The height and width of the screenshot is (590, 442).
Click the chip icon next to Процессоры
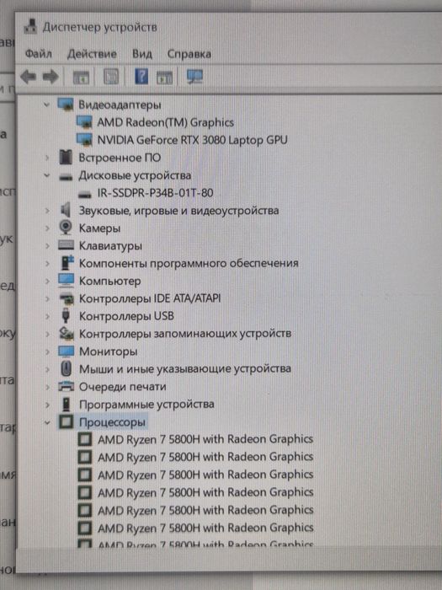coord(67,421)
